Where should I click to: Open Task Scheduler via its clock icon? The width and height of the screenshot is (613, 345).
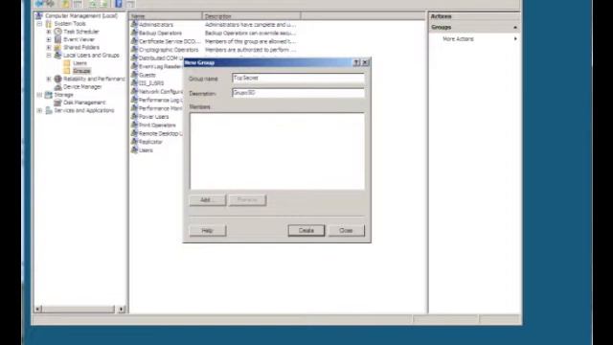57,32
